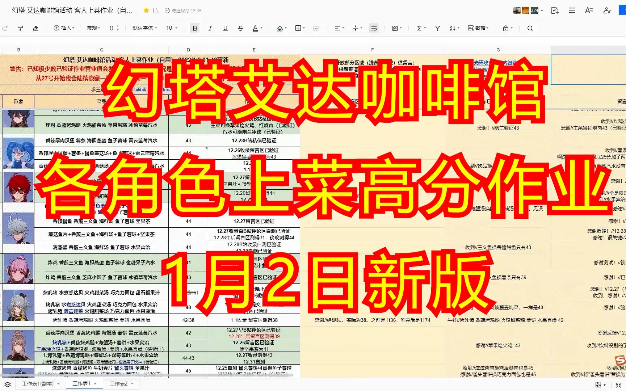Expand the 324 collaborators list
The image size is (626, 391).
[537, 10]
